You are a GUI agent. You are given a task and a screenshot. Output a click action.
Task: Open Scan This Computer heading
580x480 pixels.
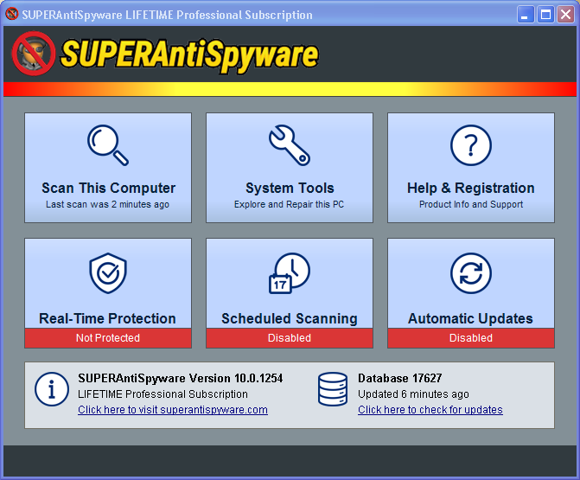[x=108, y=188]
